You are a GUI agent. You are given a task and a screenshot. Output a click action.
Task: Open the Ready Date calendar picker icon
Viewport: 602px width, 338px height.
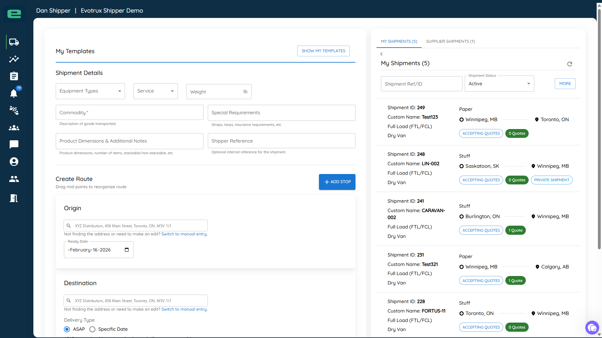(127, 250)
